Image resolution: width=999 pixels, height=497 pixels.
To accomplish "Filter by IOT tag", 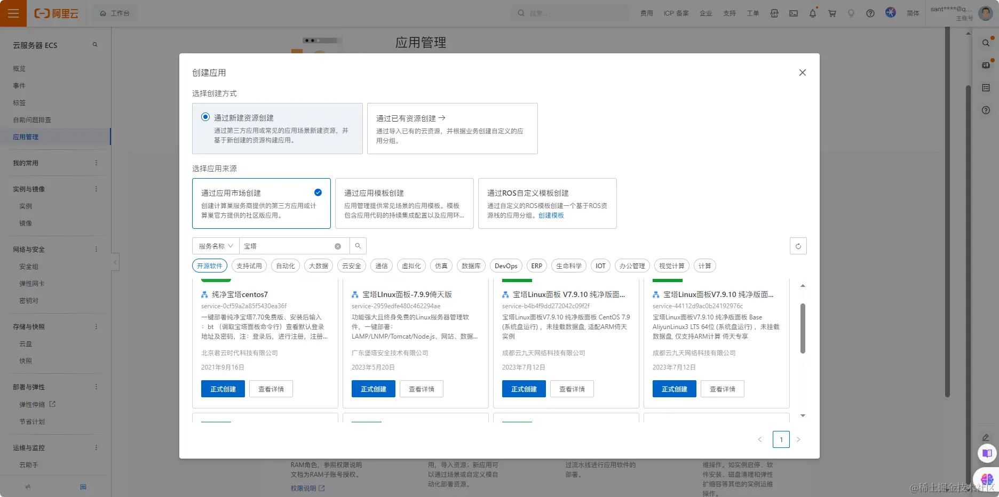I will pyautogui.click(x=600, y=266).
